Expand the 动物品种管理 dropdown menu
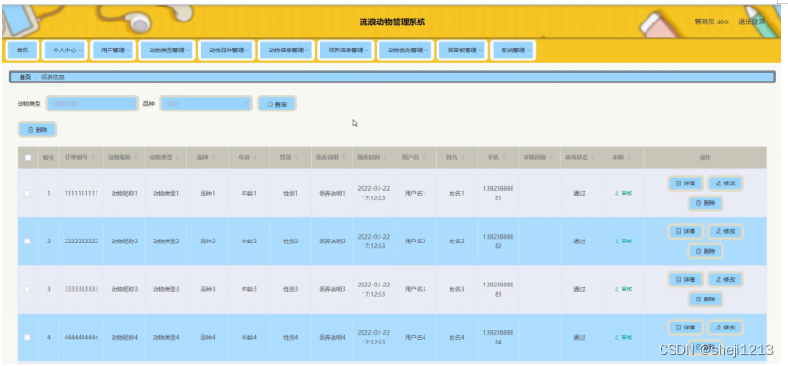788x366 pixels. click(226, 51)
